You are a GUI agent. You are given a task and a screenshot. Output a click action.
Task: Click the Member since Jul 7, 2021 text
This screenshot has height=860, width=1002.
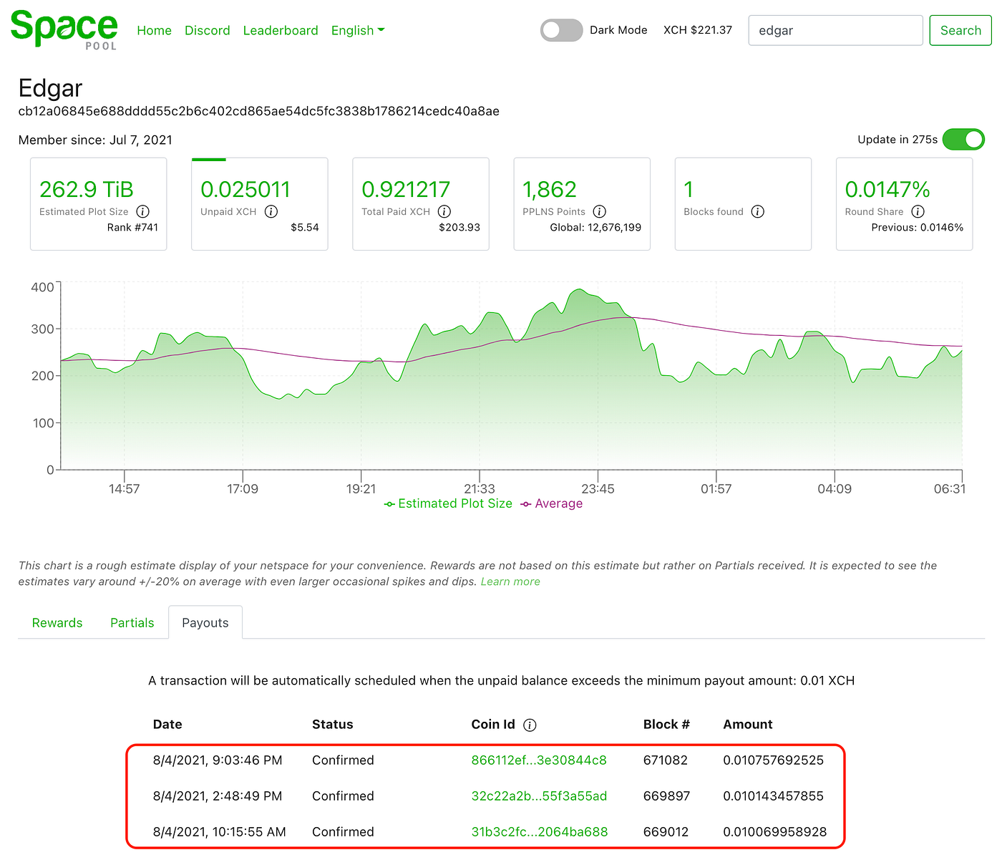tap(95, 140)
